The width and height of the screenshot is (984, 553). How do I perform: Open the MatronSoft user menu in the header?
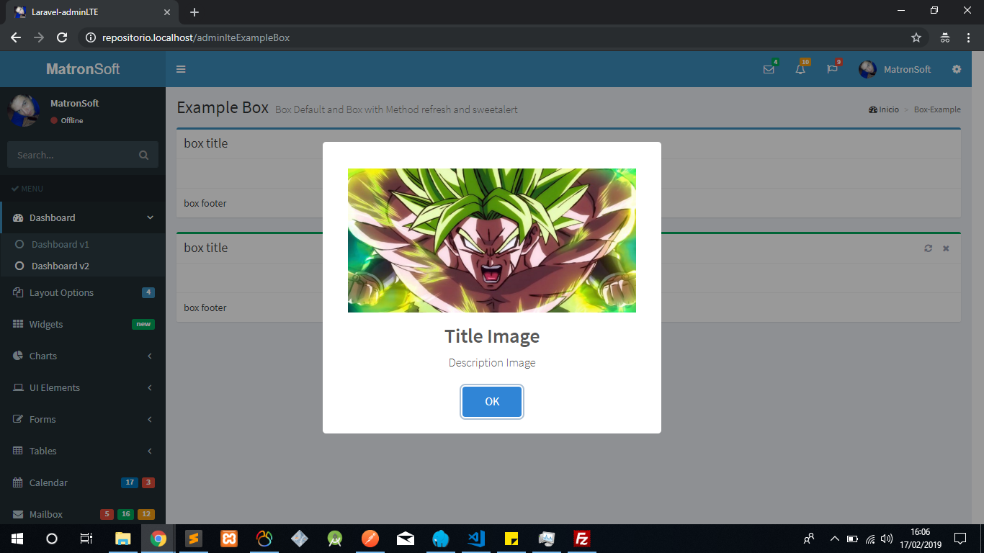(895, 69)
